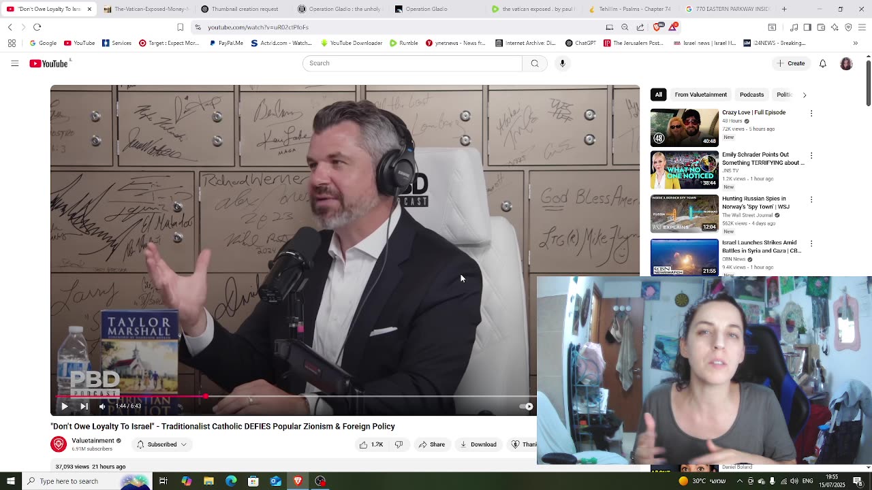
Task: Open the Valuetainment channel name link
Action: tap(93, 440)
